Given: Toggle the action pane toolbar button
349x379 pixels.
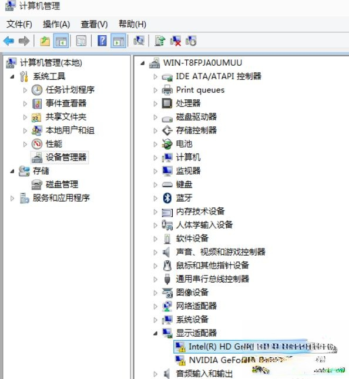Looking at the screenshot, I should click(x=118, y=41).
